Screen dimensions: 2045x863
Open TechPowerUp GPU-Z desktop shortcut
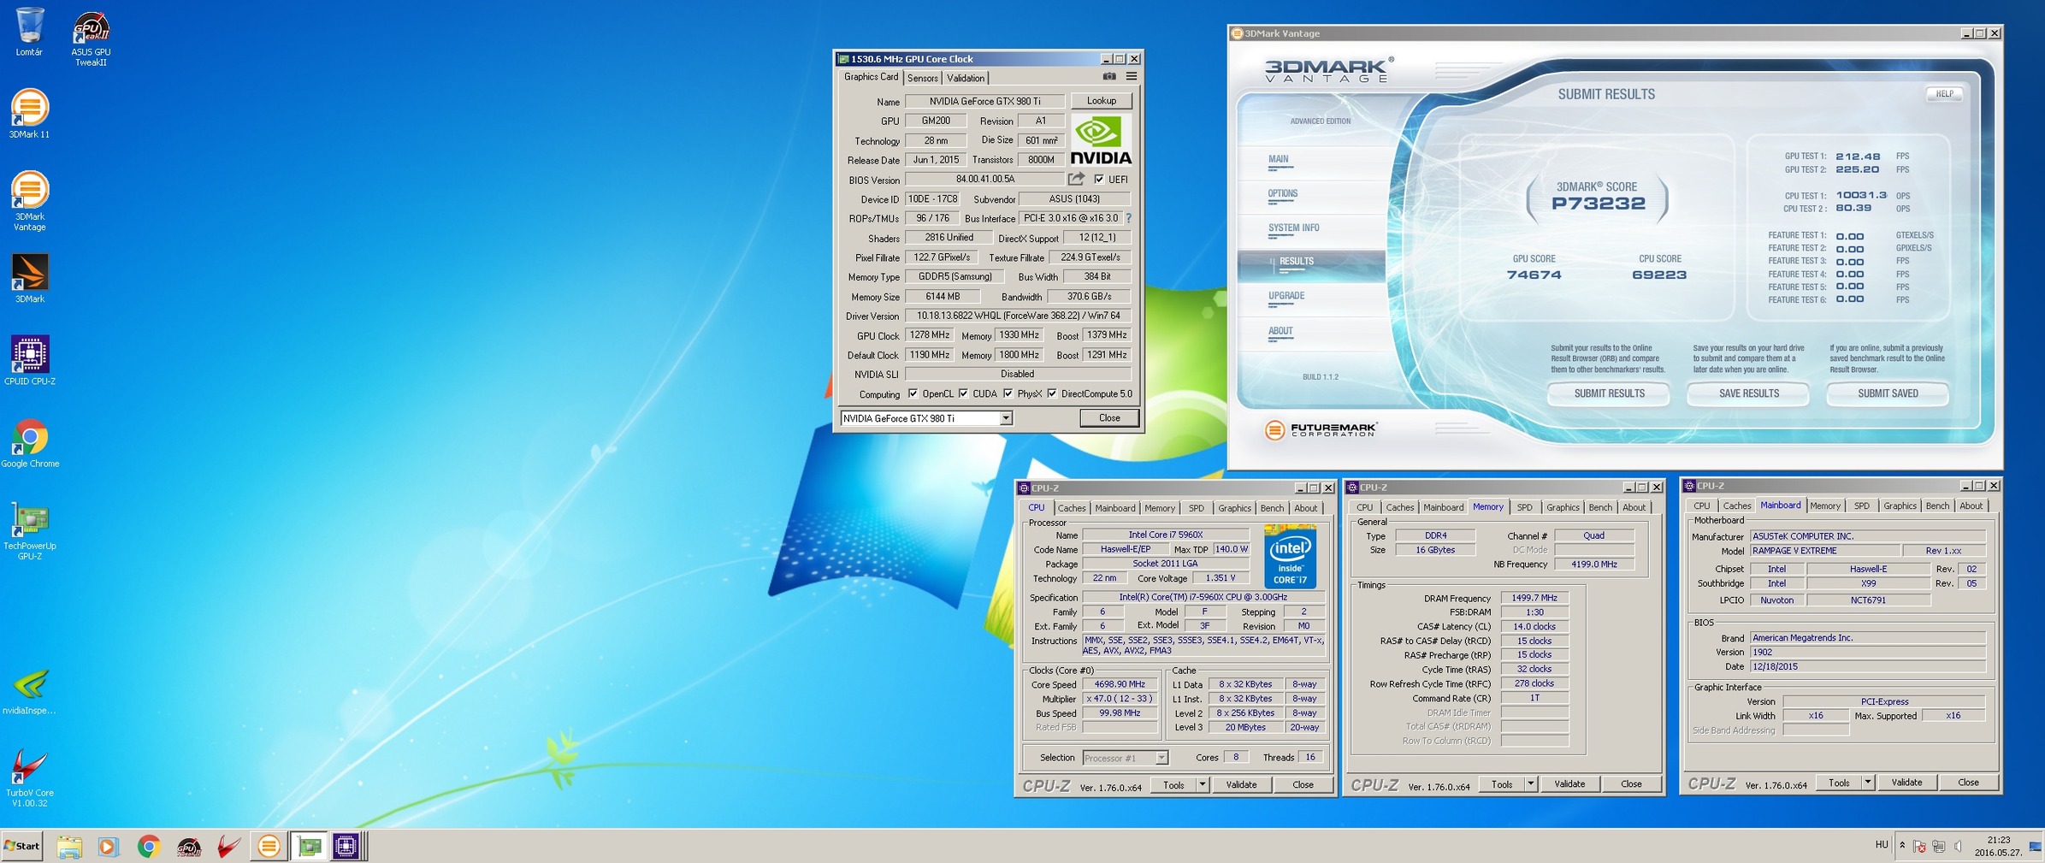click(29, 530)
